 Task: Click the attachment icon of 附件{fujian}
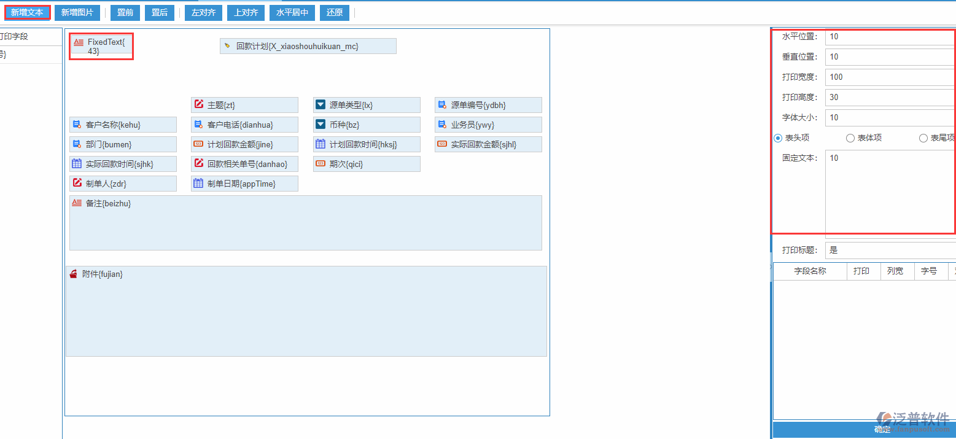click(73, 274)
